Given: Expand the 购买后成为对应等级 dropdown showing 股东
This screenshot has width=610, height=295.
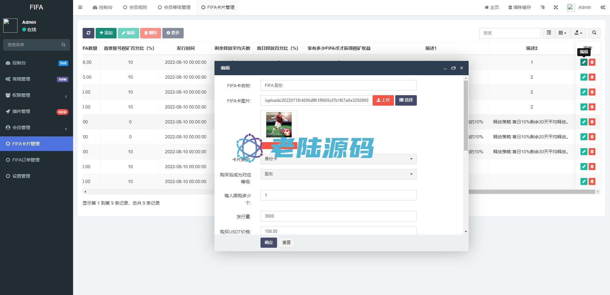Looking at the screenshot, I should pos(338,174).
